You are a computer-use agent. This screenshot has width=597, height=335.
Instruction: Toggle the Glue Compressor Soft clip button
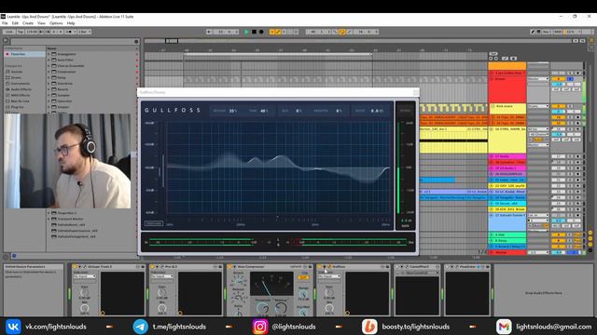coord(303,277)
